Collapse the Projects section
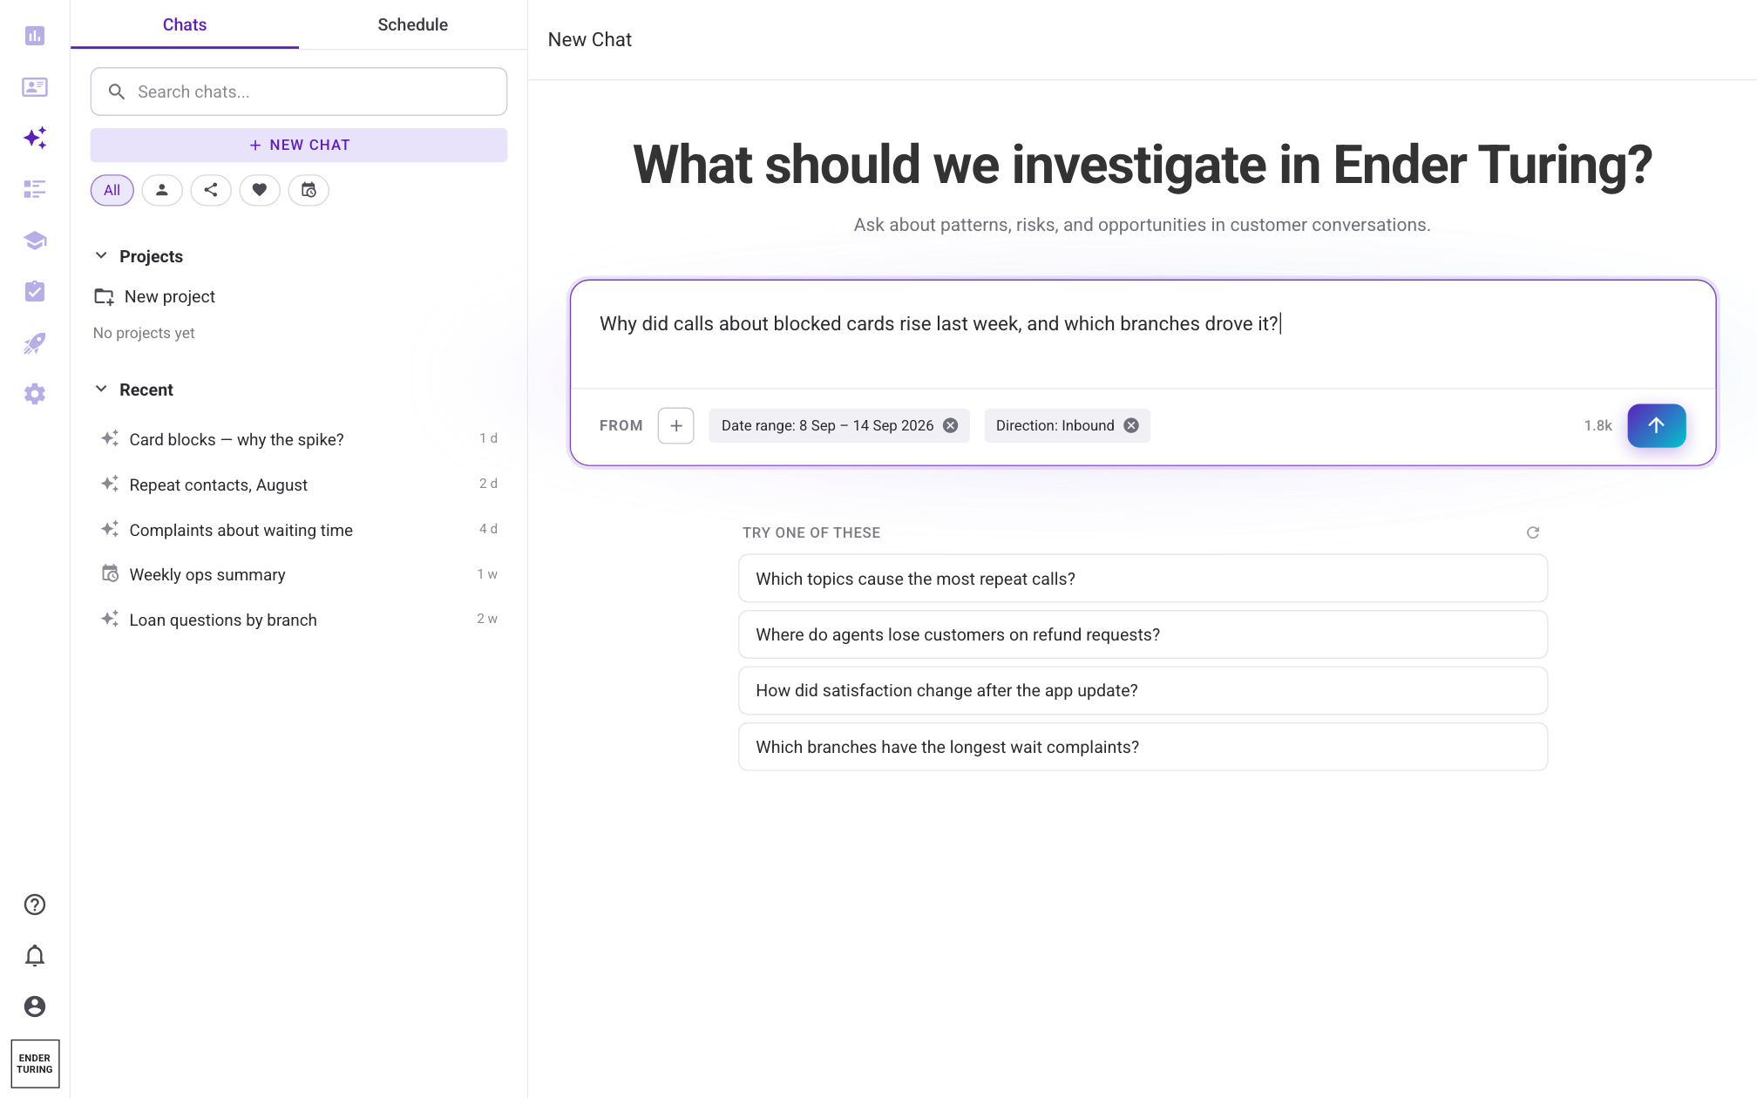 101,255
